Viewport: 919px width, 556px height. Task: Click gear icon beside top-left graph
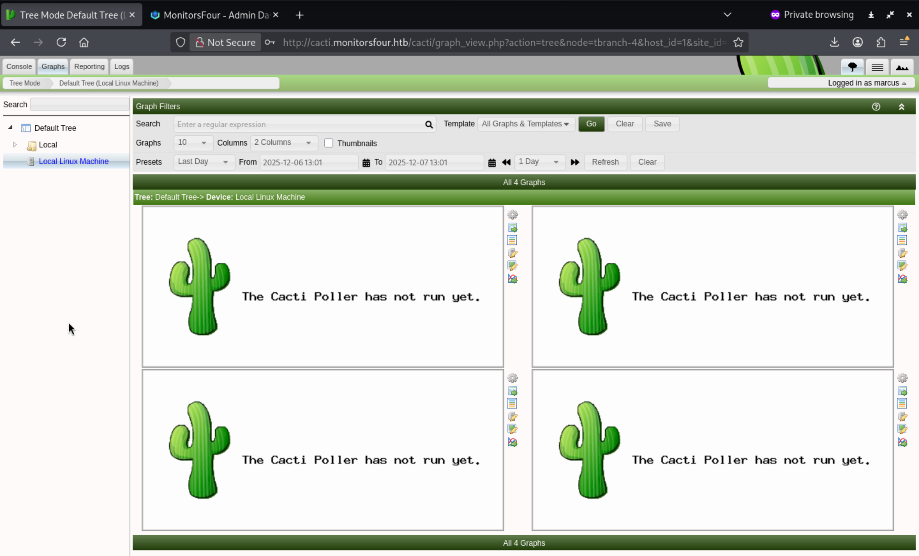point(512,214)
